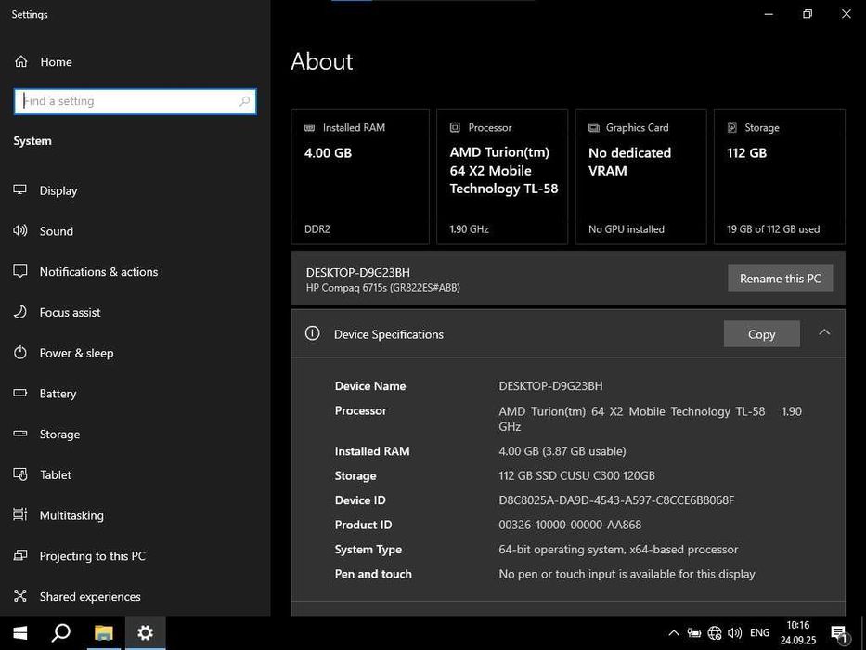Click the Storage card disk icon
This screenshot has height=650, width=866.
[731, 128]
